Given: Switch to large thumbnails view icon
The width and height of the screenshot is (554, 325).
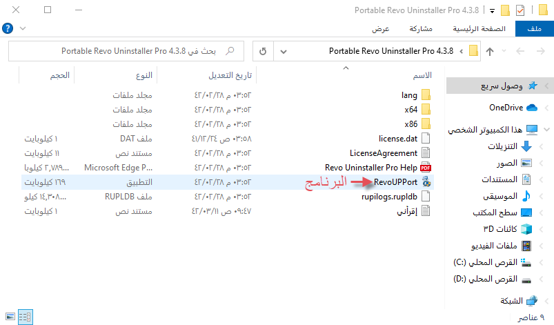Looking at the screenshot, I should tap(10, 317).
